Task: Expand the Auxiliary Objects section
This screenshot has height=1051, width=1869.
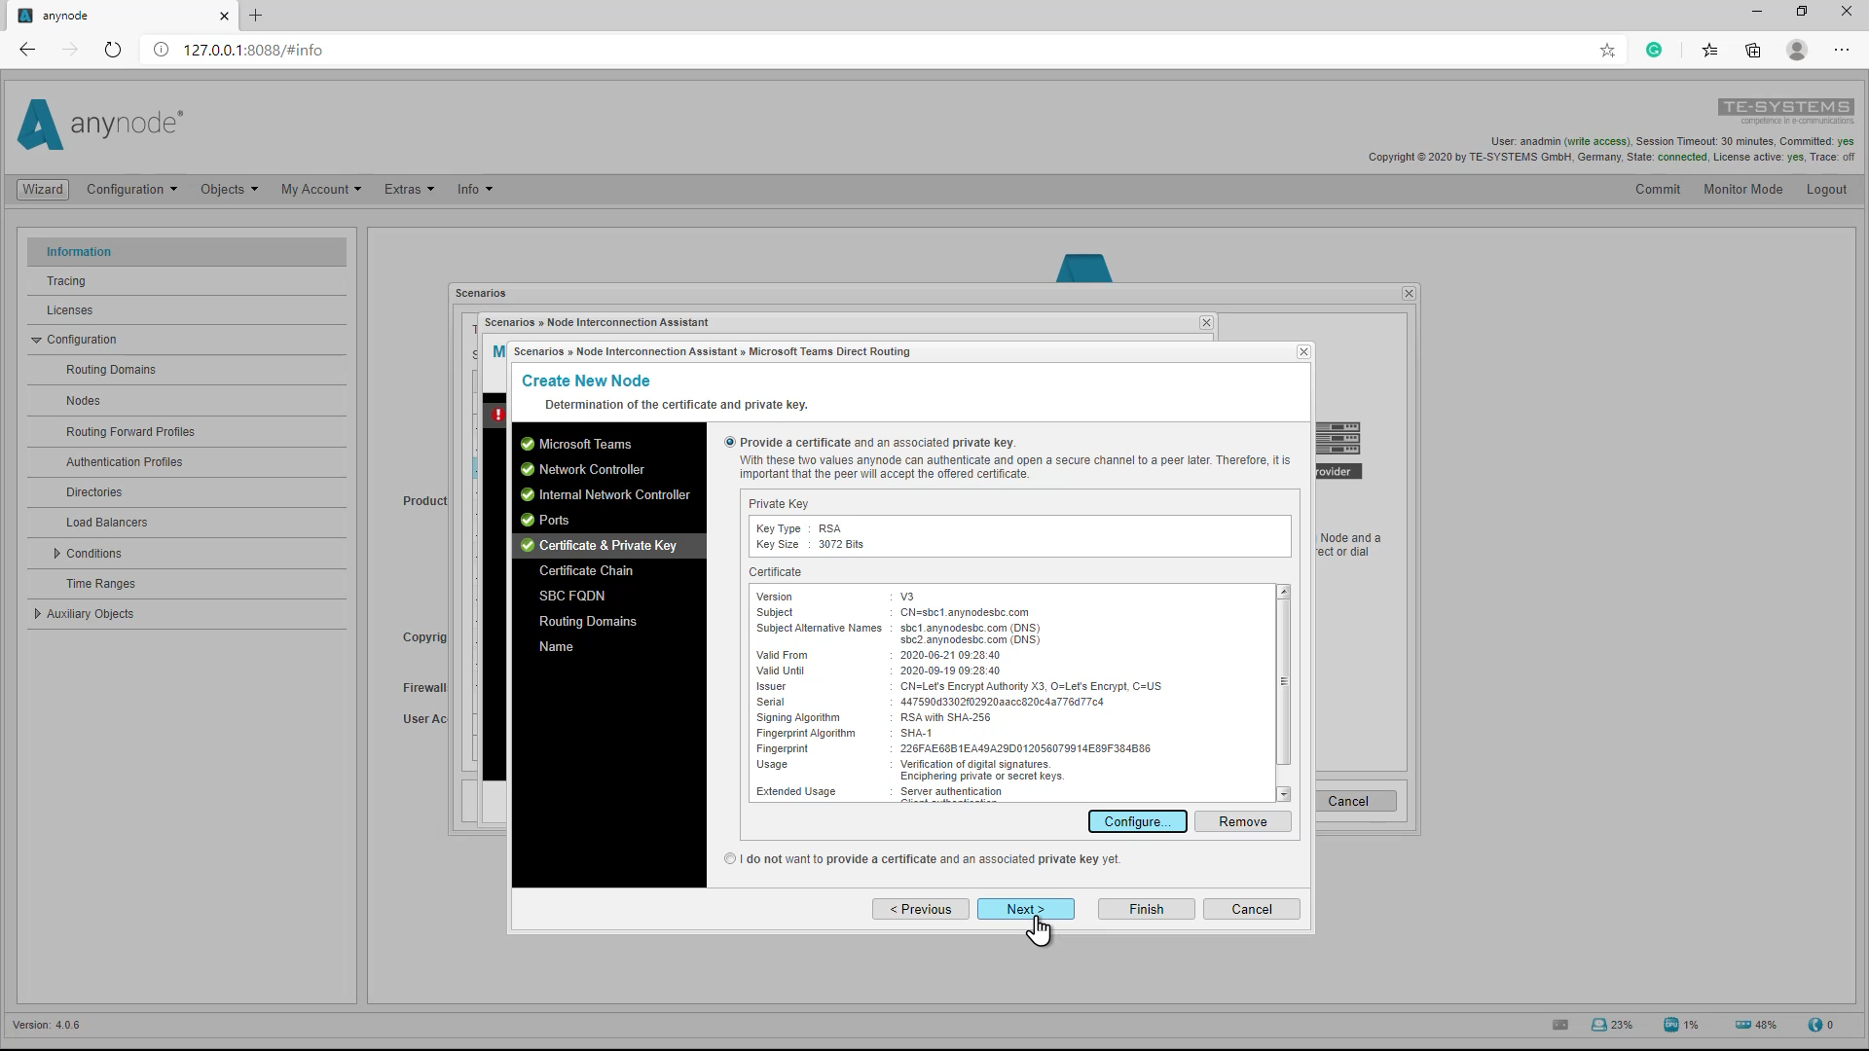Action: (37, 614)
